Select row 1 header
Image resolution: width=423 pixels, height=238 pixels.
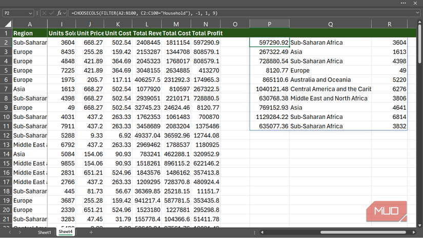(x=6, y=33)
